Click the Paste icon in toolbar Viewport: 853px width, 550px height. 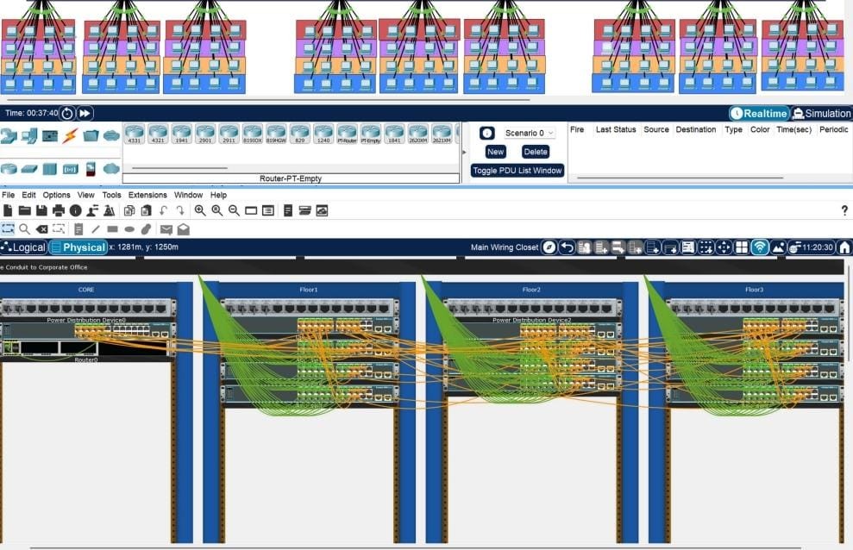(146, 210)
